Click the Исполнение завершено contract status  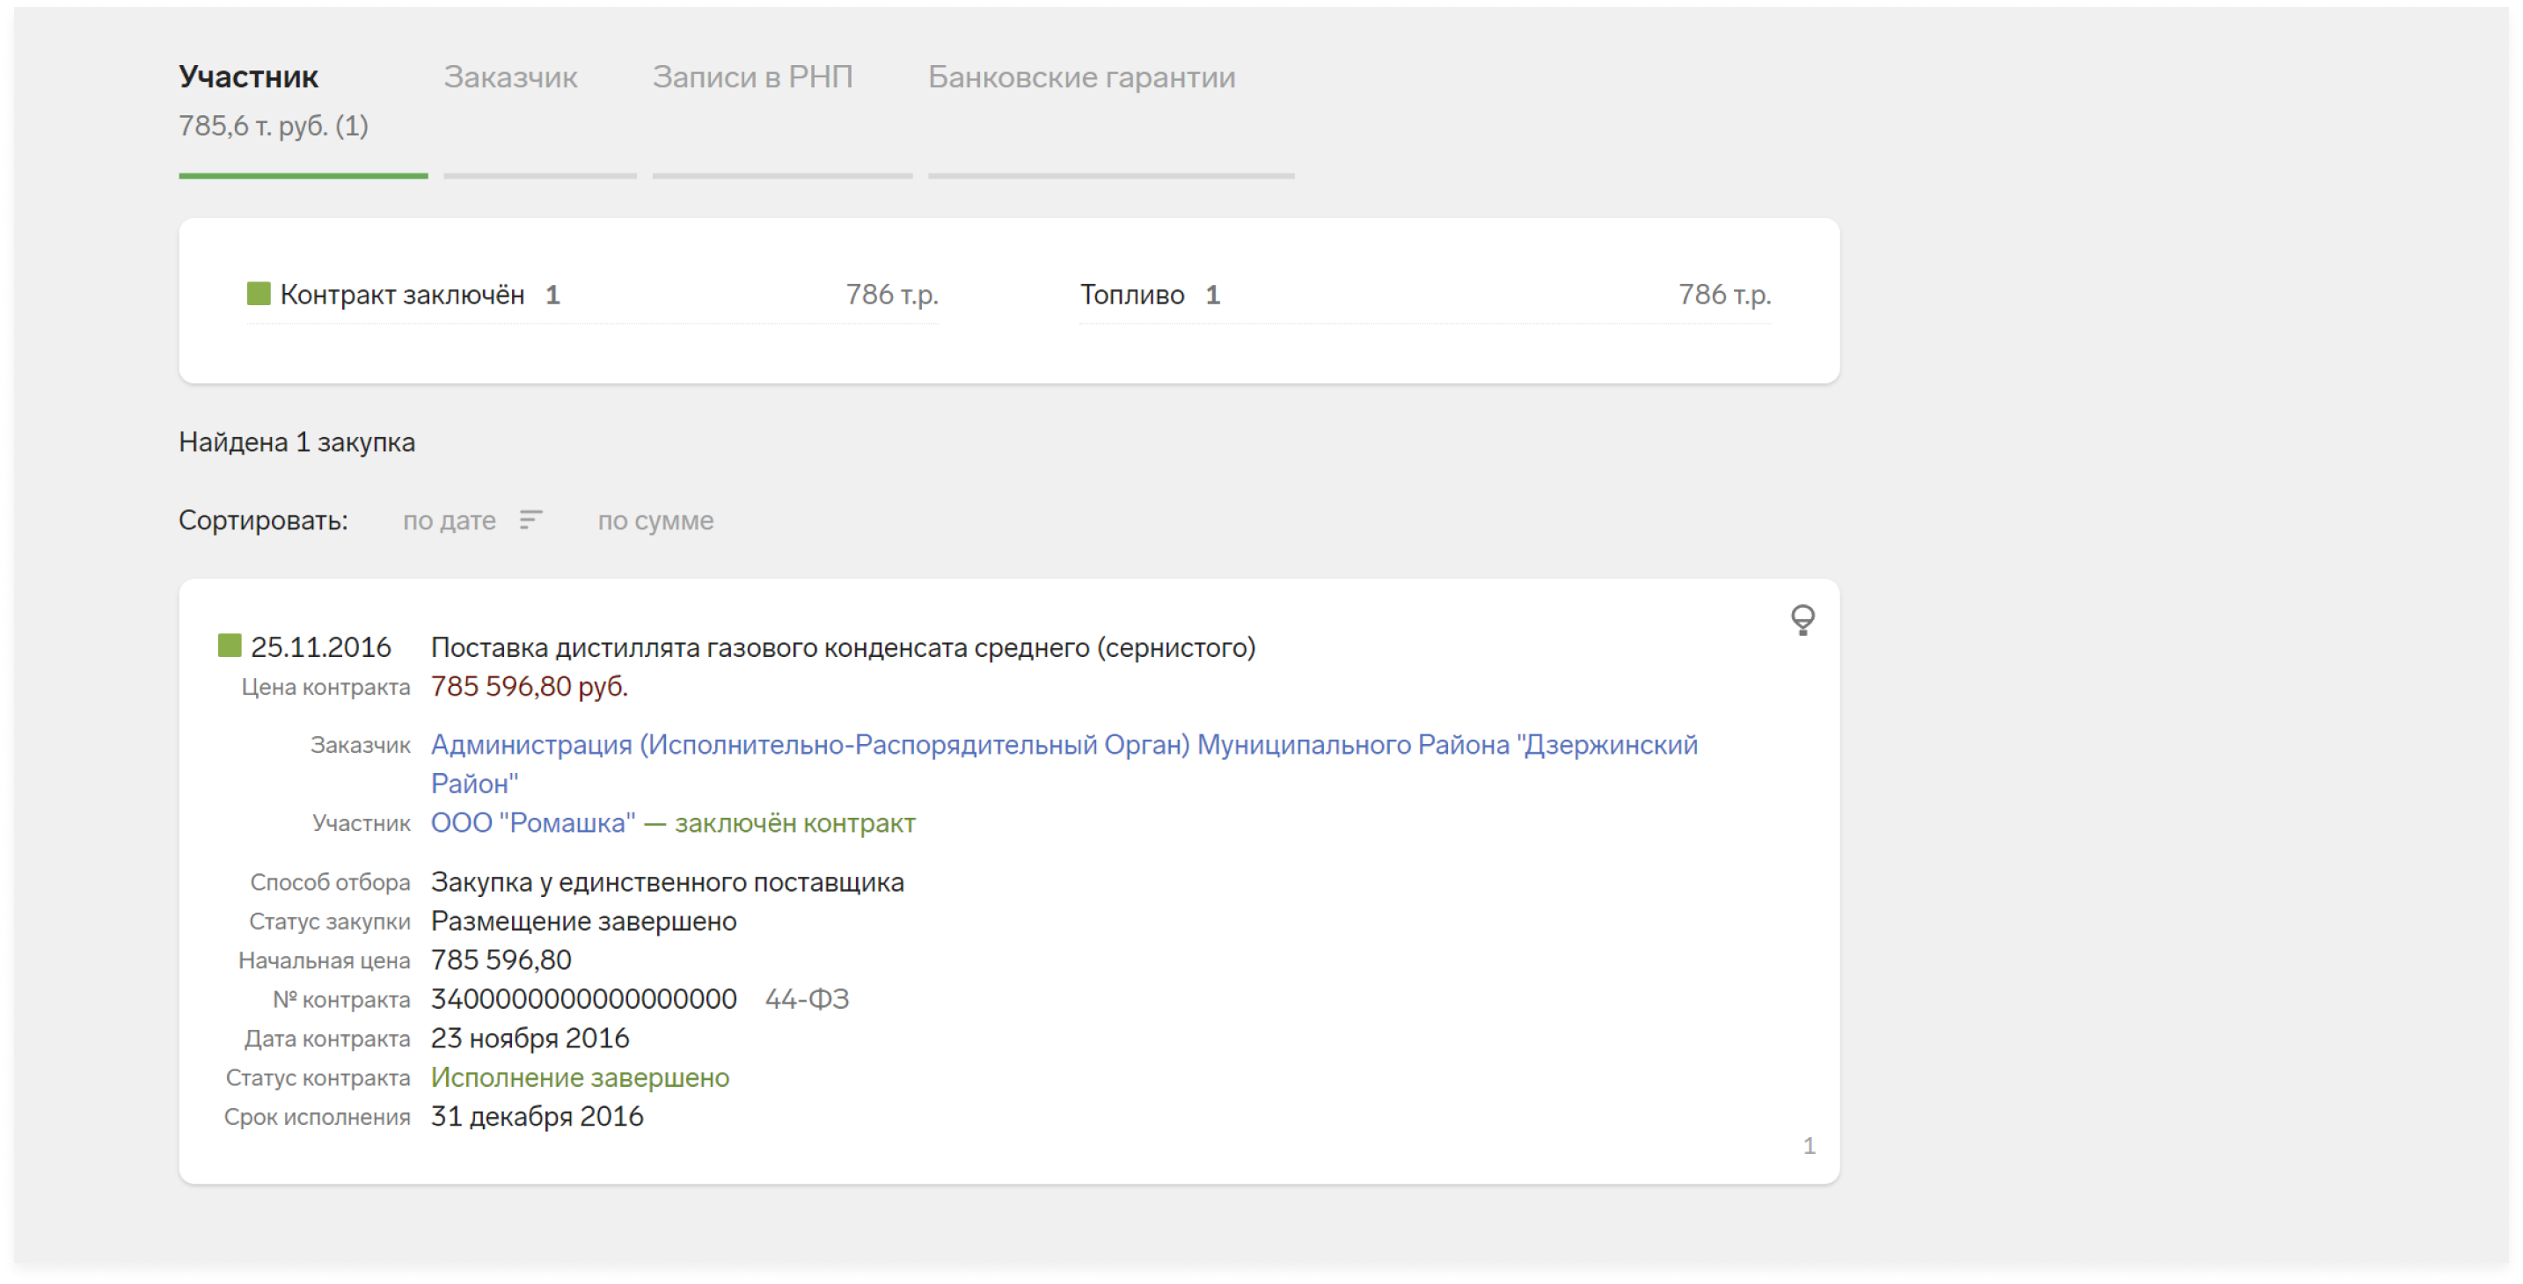[580, 1077]
